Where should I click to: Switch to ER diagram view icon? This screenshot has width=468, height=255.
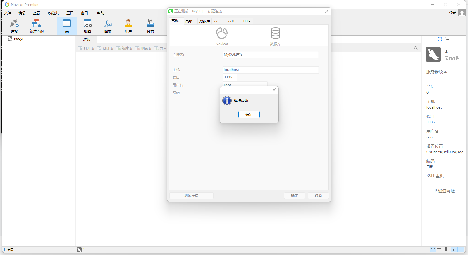coord(445,250)
